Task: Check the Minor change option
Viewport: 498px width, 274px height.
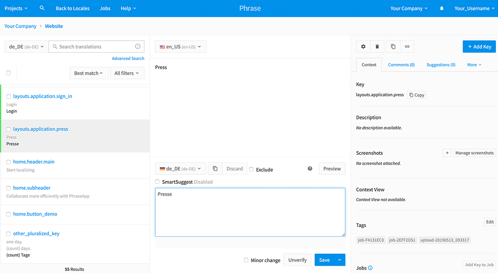Action: coord(246,260)
